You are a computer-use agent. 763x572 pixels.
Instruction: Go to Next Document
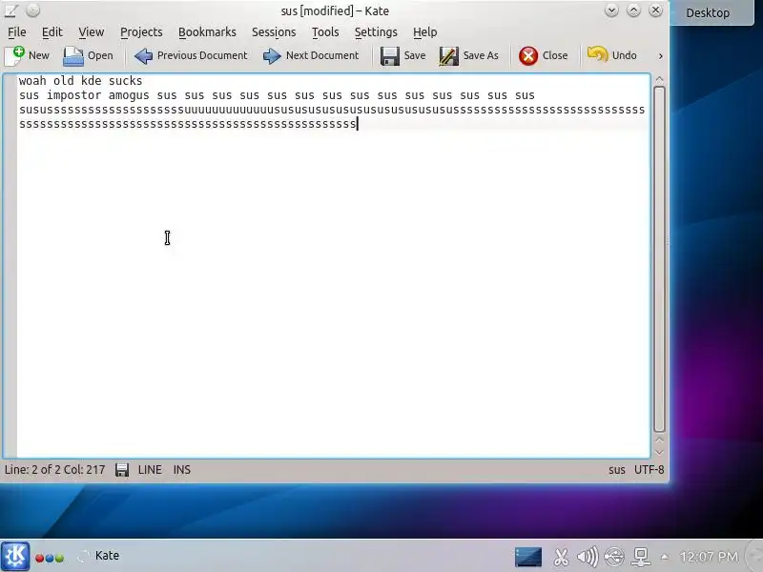[311, 55]
